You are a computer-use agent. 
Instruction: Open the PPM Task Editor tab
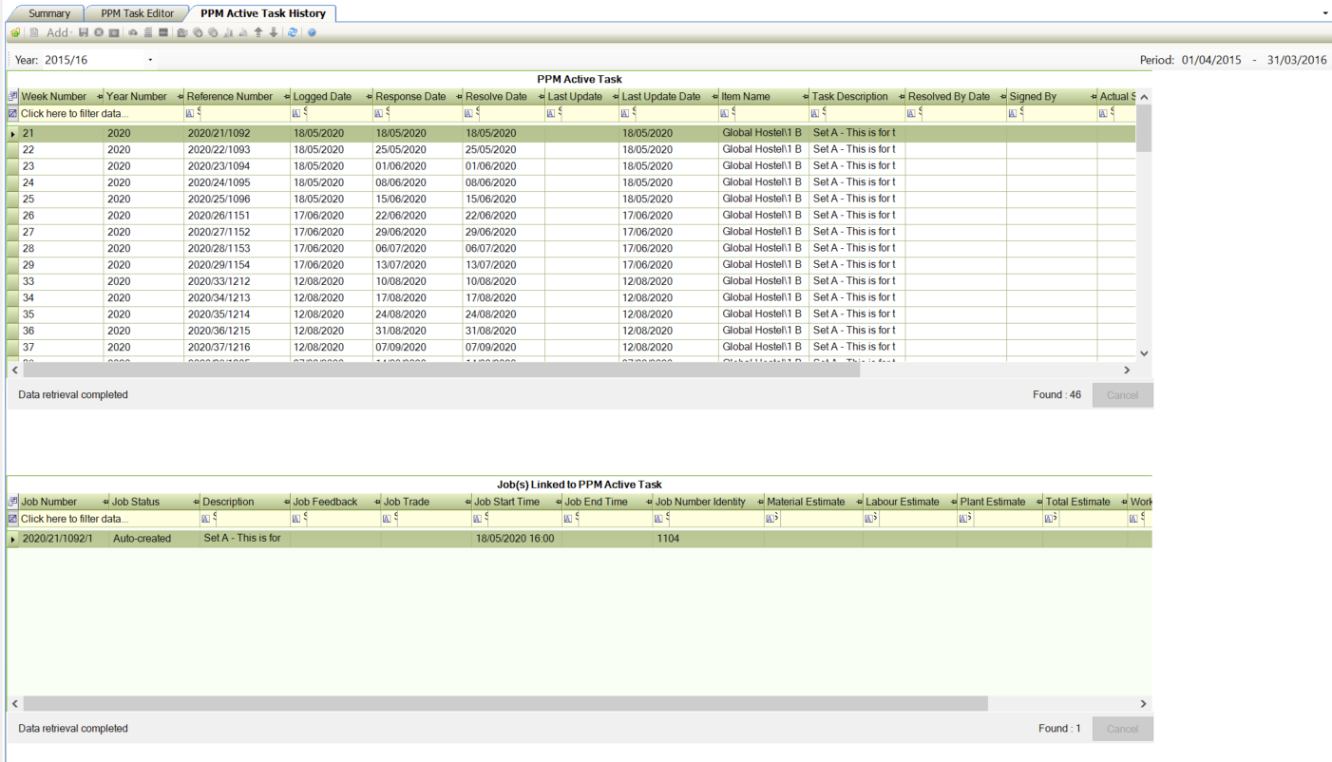[137, 13]
